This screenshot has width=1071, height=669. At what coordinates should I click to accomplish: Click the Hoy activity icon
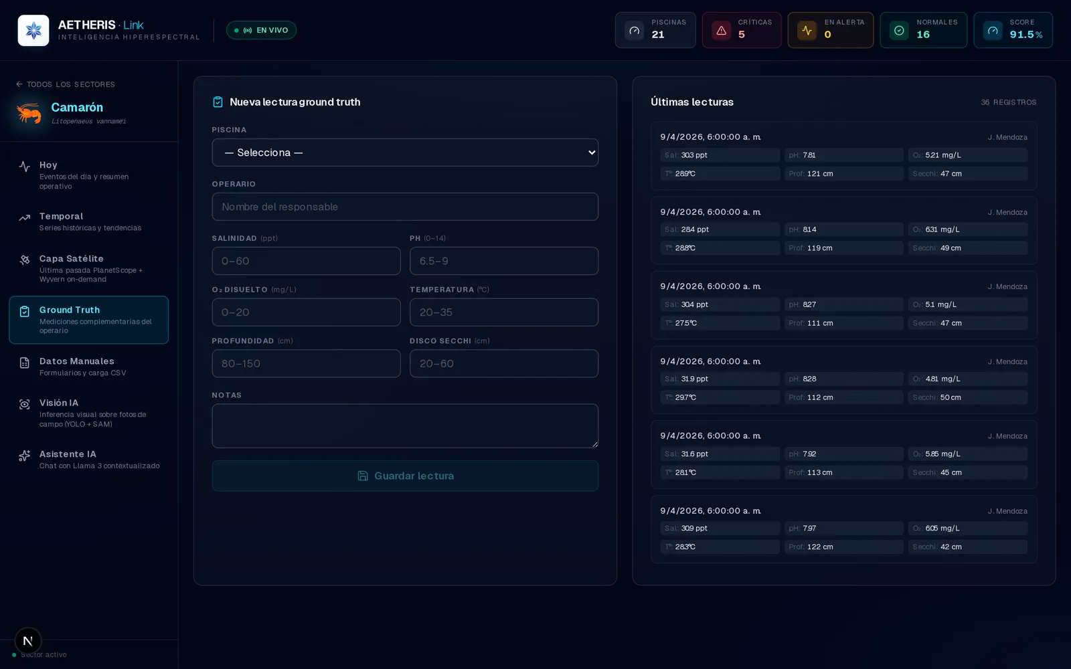(25, 166)
